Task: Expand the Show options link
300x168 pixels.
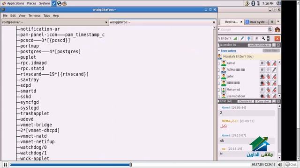Action: (x=228, y=51)
